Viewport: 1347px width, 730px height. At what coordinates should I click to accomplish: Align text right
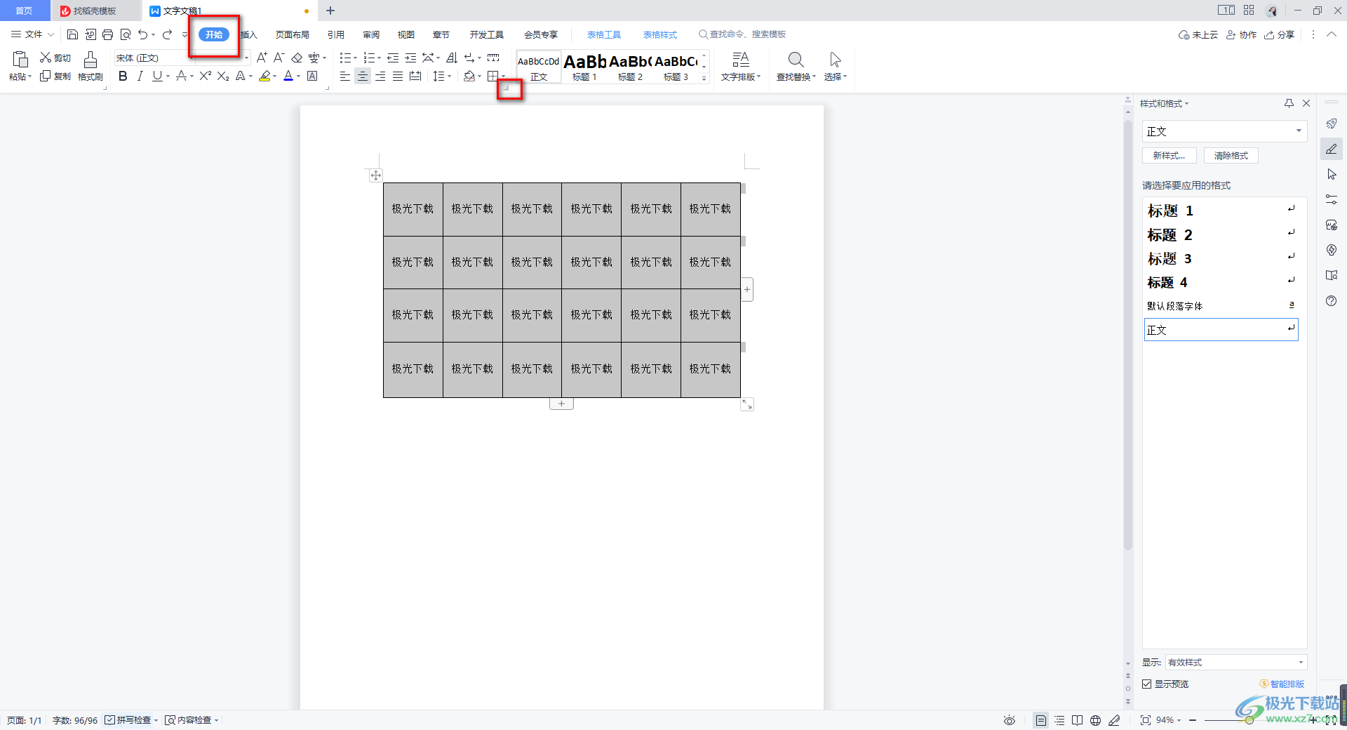(380, 76)
